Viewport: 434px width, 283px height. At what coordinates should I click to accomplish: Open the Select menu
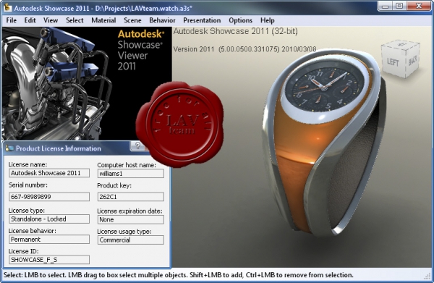pyautogui.click(x=75, y=20)
